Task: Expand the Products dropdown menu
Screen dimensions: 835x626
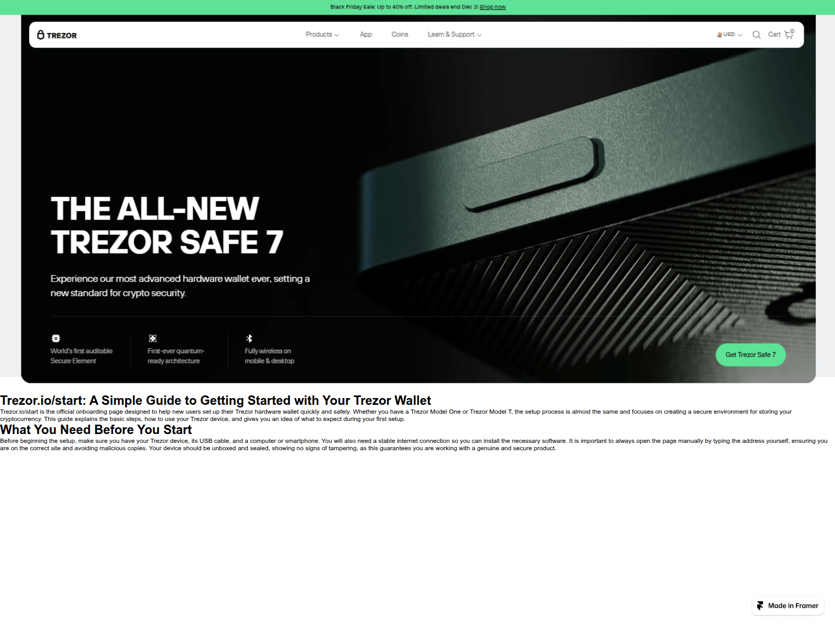Action: [322, 34]
